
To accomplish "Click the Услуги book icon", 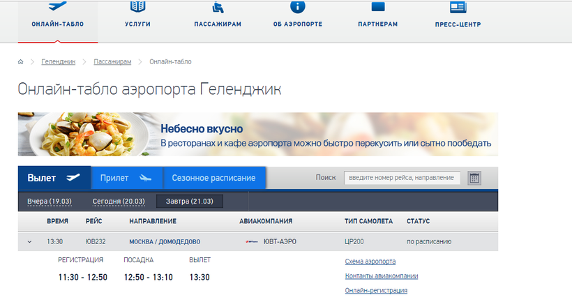I will [x=138, y=7].
